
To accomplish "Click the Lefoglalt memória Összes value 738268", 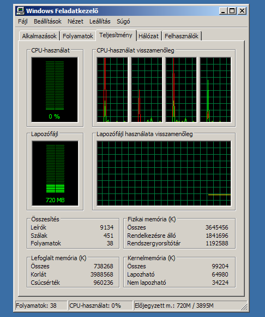I will (x=103, y=266).
